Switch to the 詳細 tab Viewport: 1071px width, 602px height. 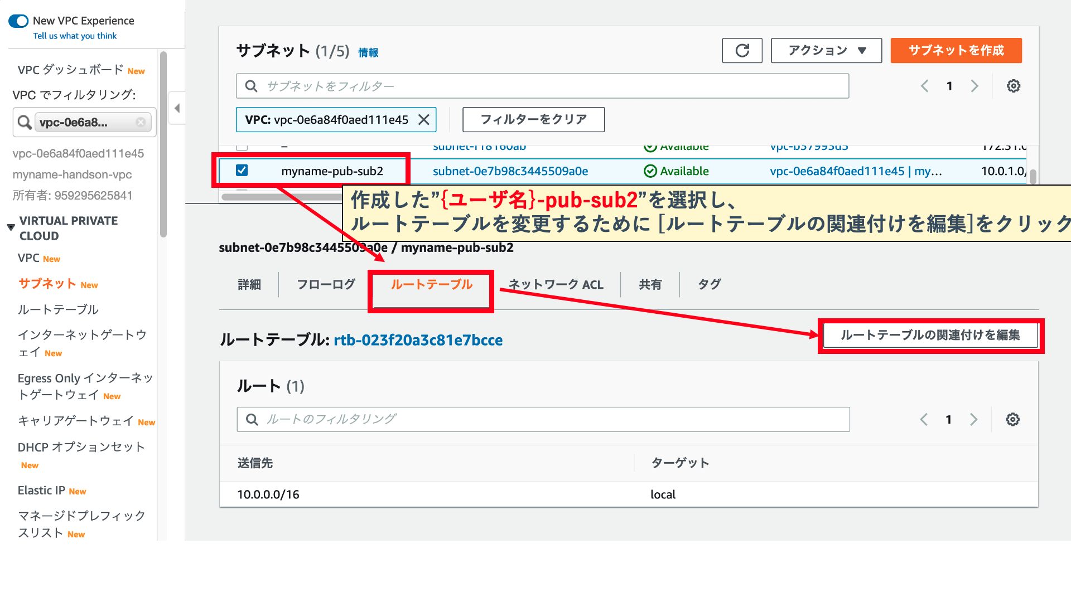(x=249, y=284)
